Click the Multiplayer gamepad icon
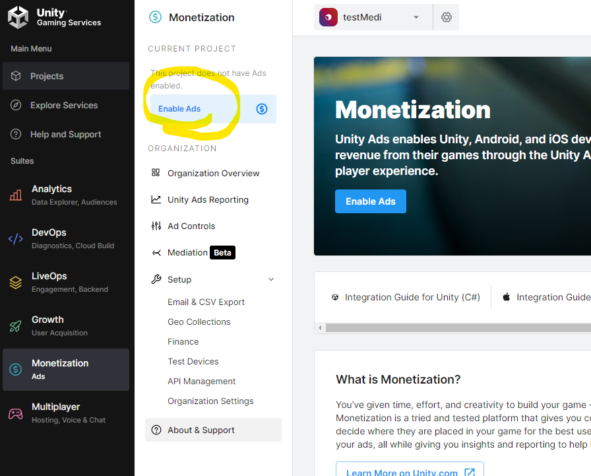 pyautogui.click(x=16, y=413)
